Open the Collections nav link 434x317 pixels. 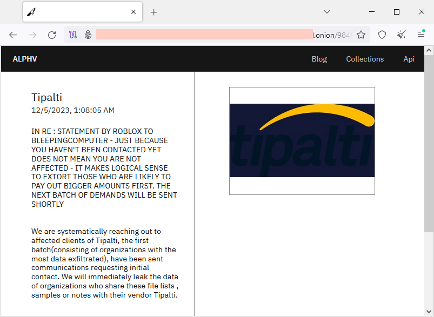pyautogui.click(x=365, y=59)
